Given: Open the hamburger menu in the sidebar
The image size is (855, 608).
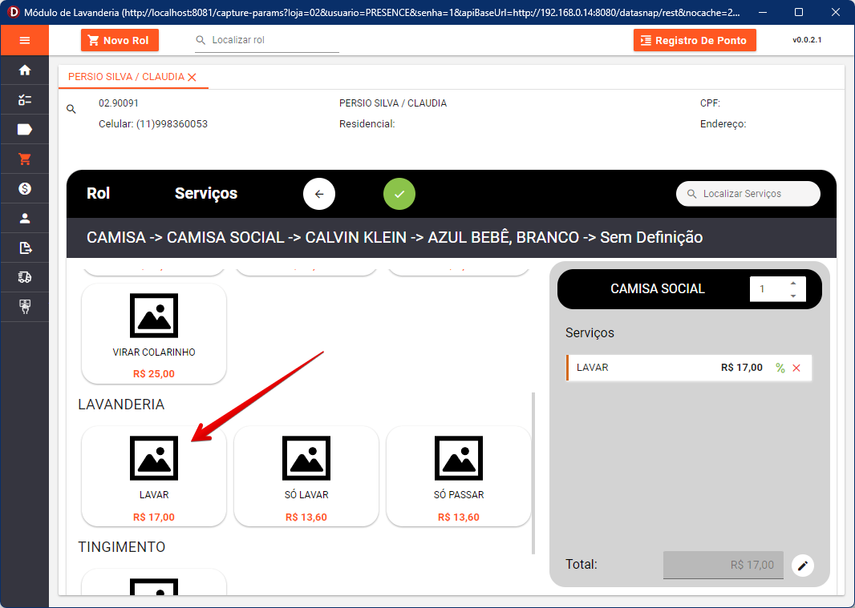Looking at the screenshot, I should pyautogui.click(x=25, y=40).
